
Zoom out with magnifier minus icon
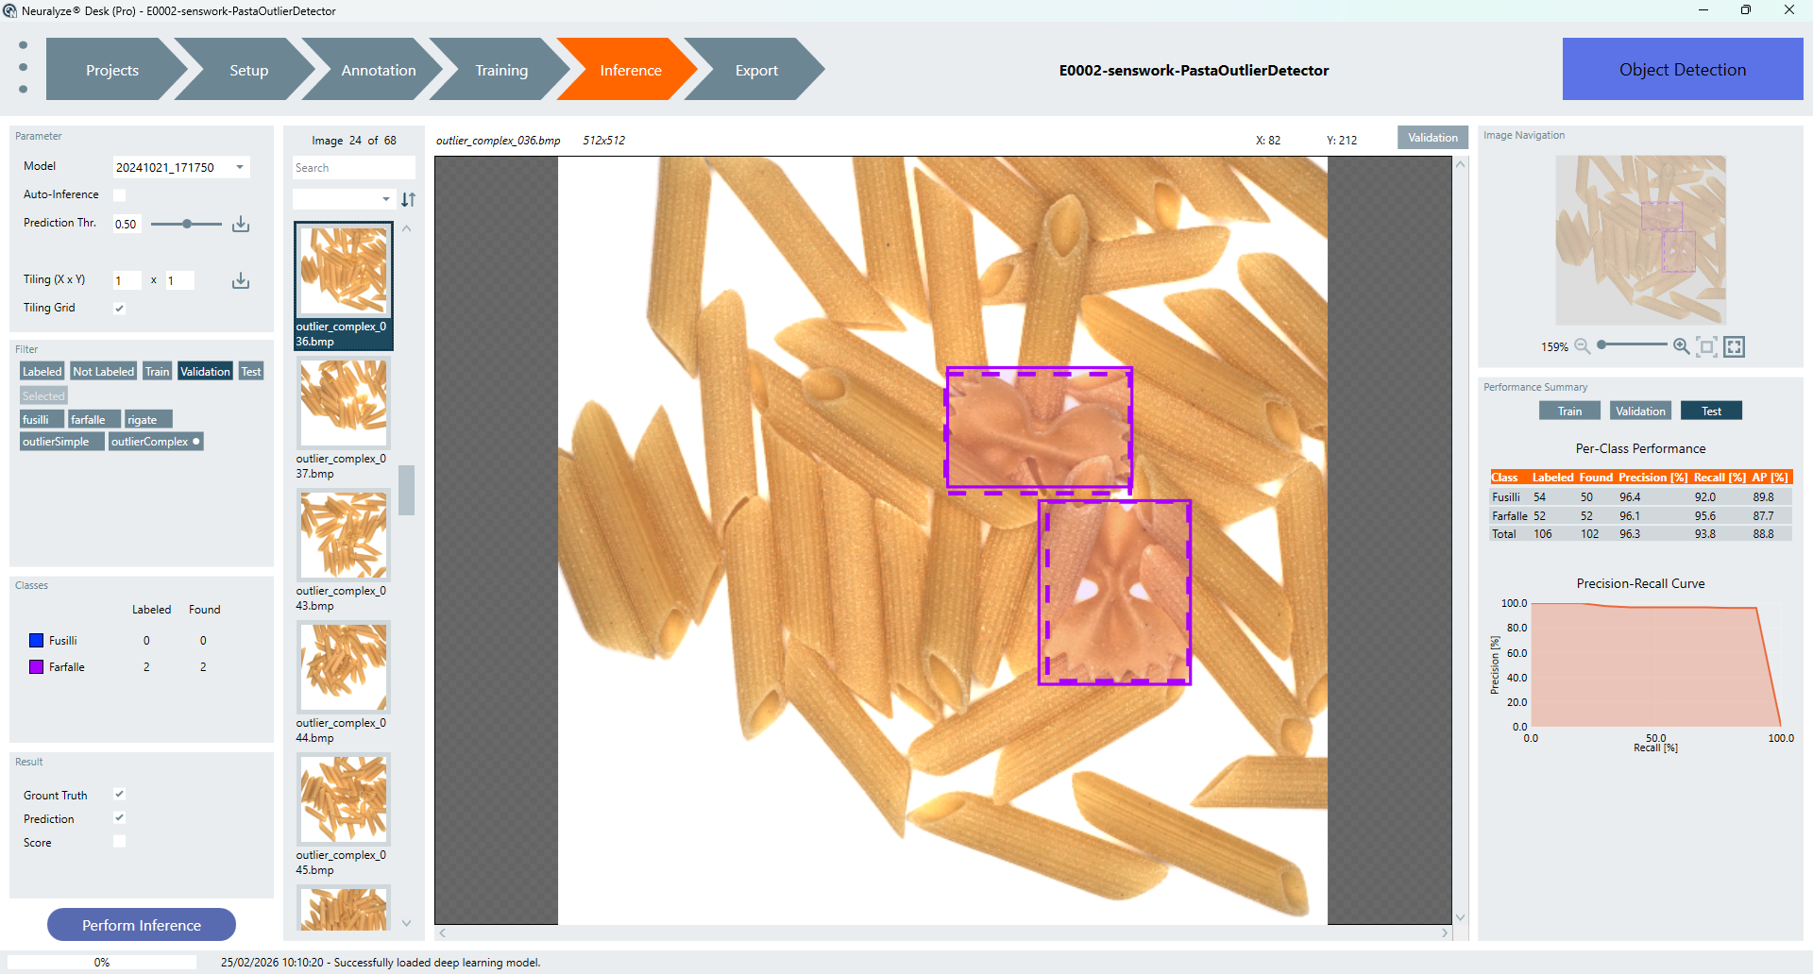[x=1583, y=346]
